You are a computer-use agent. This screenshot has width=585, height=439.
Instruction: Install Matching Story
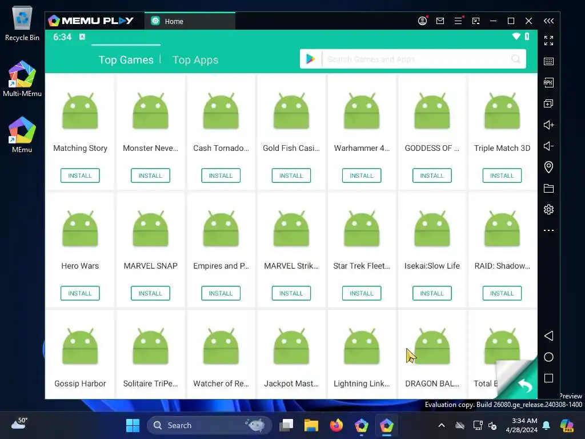point(80,175)
